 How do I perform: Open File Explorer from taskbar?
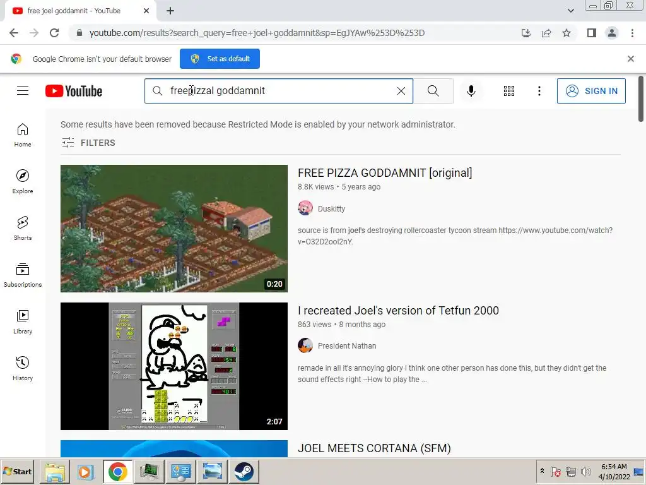tap(55, 471)
